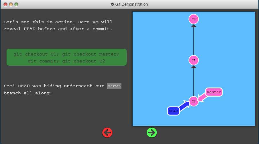Click the green next arrow button
The image size is (259, 144).
[152, 133]
